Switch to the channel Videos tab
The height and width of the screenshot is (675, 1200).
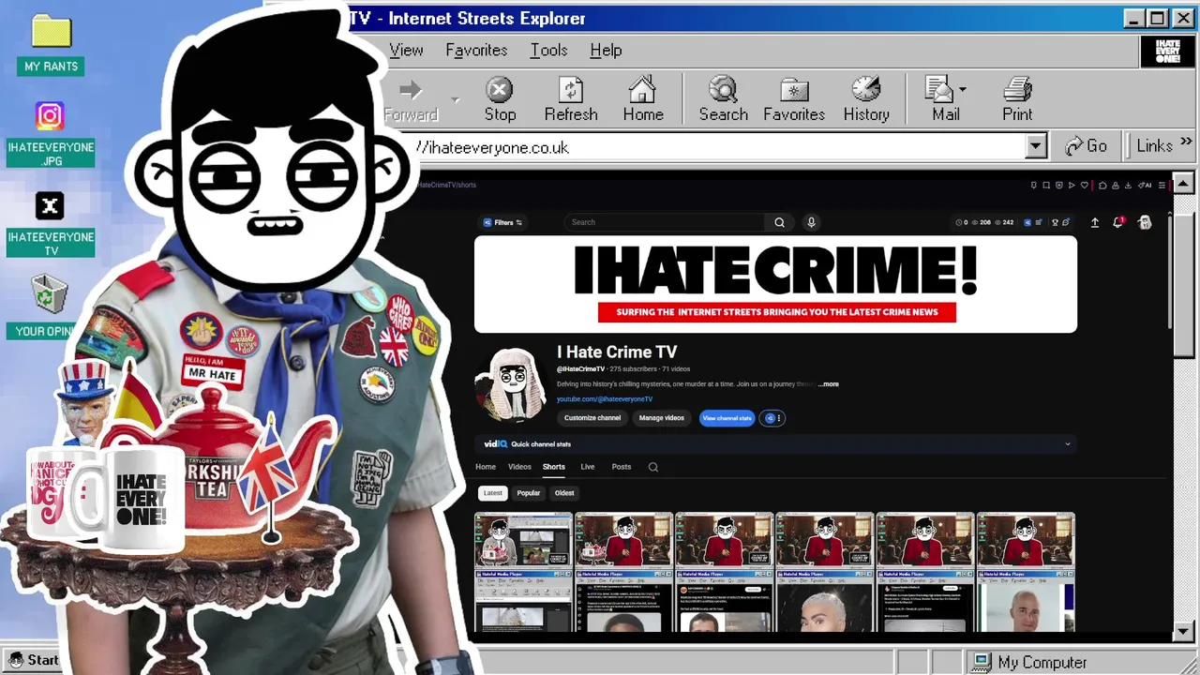(519, 467)
